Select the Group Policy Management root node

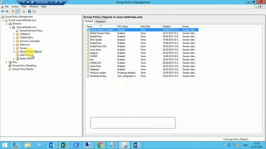click(x=19, y=17)
